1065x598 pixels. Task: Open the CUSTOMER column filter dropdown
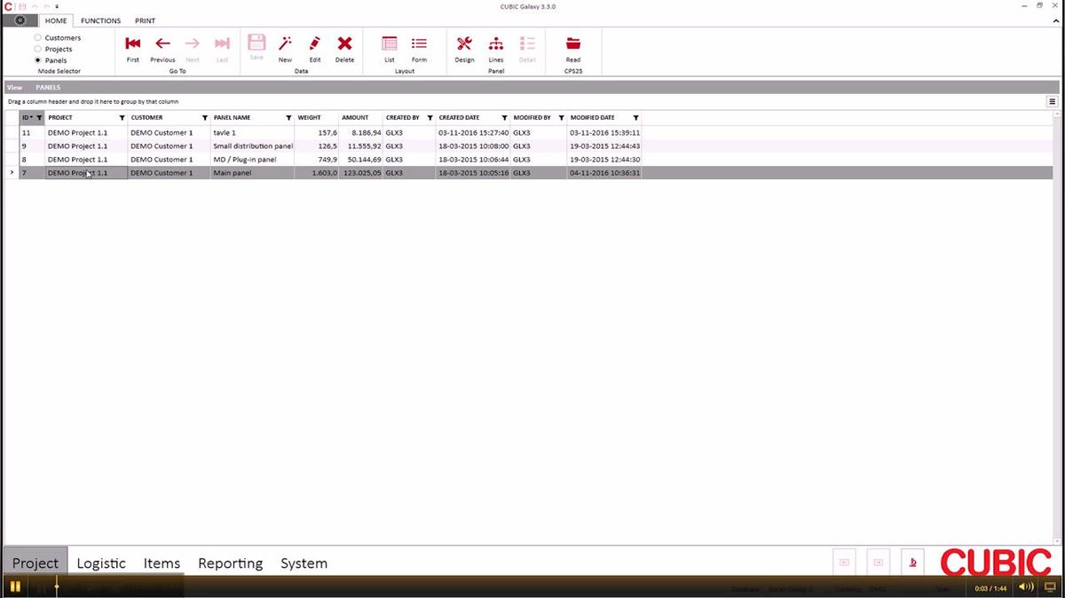pyautogui.click(x=204, y=118)
